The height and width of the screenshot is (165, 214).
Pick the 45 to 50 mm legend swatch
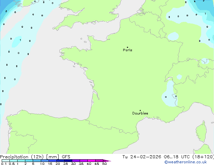point(99,161)
